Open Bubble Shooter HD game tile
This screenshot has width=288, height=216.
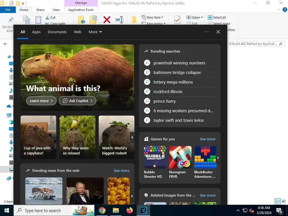point(155,162)
